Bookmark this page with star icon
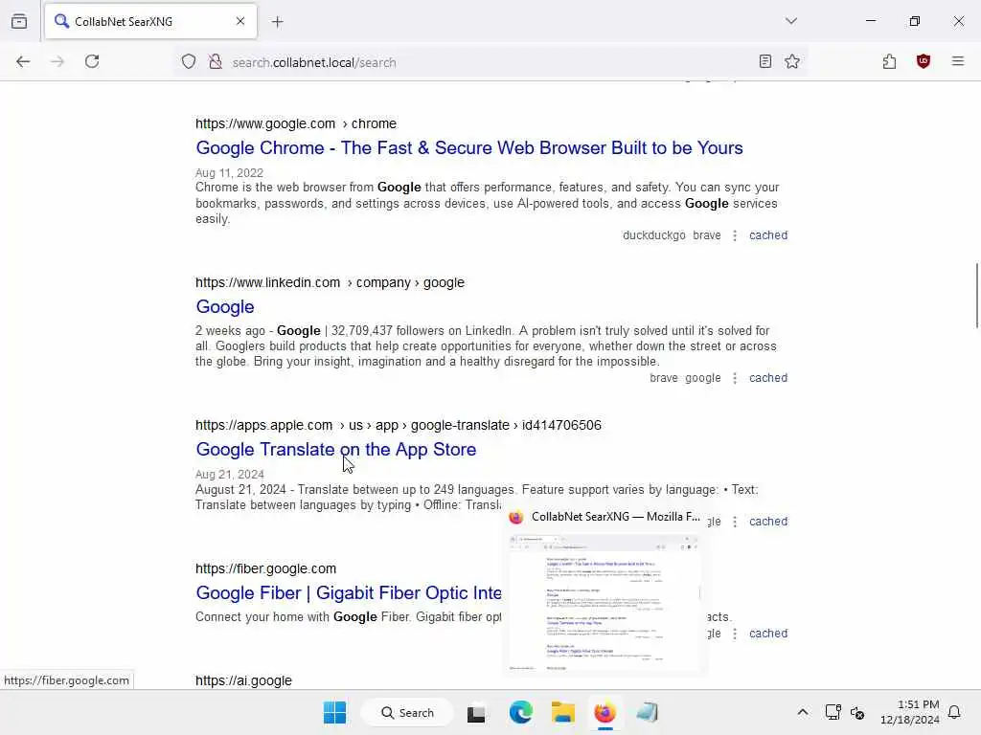This screenshot has width=981, height=735. (792, 61)
